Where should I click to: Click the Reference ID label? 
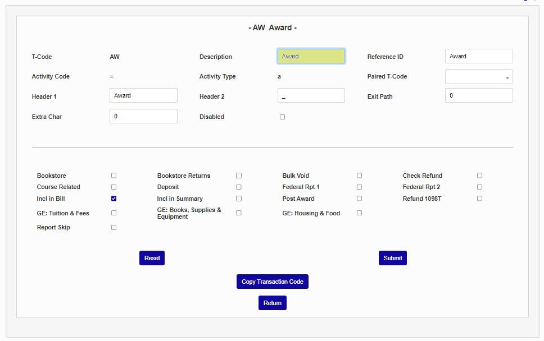coord(386,57)
